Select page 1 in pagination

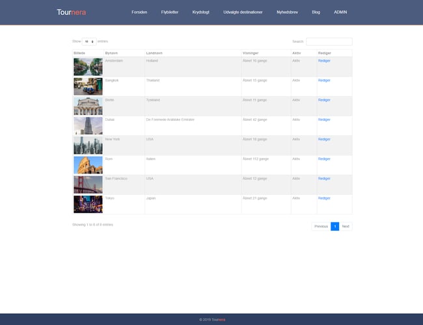click(x=334, y=226)
